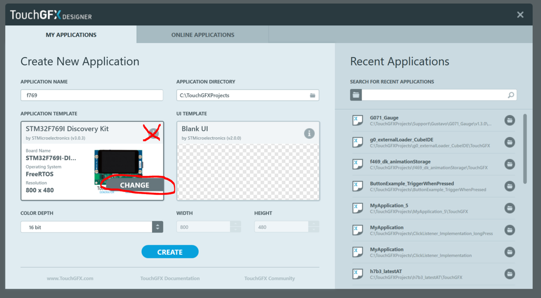Decrease the Height stepper value
This screenshot has height=298, width=541.
(314, 230)
